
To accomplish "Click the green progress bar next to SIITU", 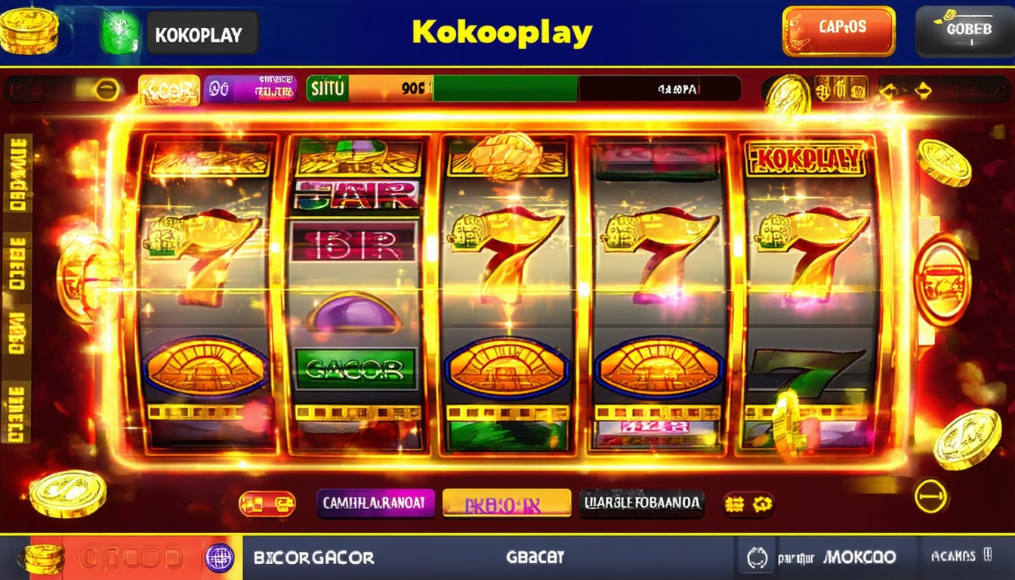I will pos(504,89).
